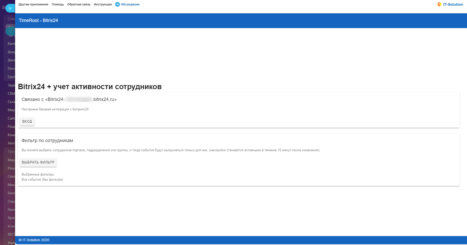Click the TimeRoot - Bitrix24 header title
Image resolution: width=467 pixels, height=245 pixels.
(38, 20)
